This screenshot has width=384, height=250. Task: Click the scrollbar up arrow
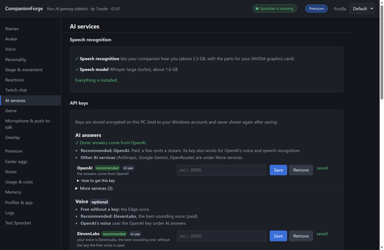pyautogui.click(x=382, y=2)
